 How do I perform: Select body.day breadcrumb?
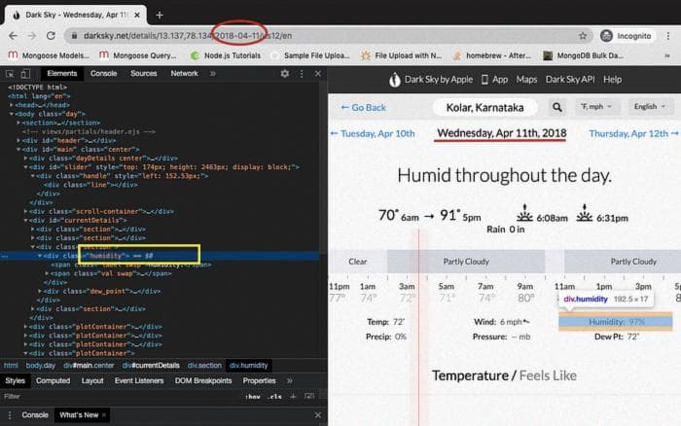(41, 366)
